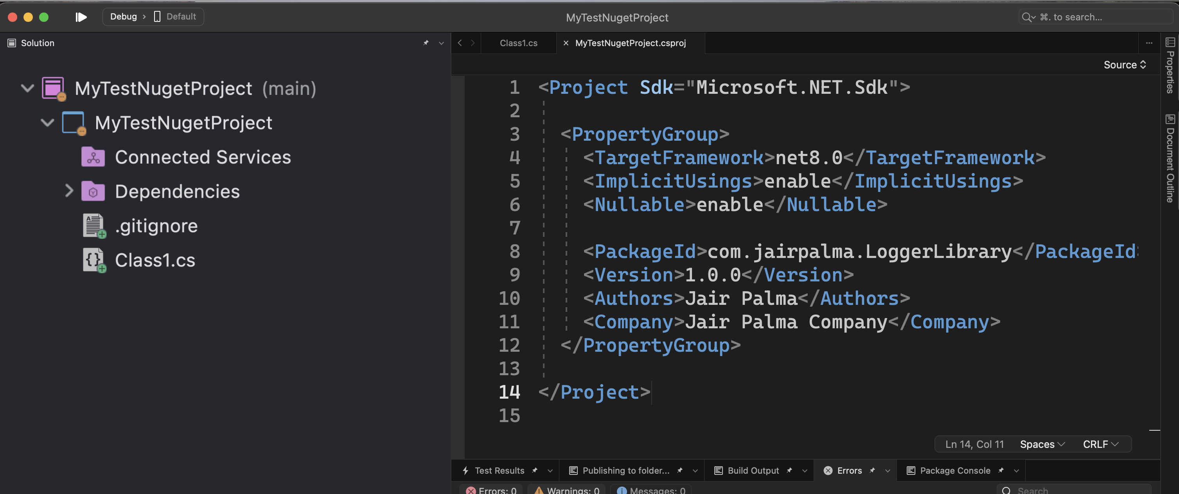Expand the Dependencies folder
This screenshot has height=494, width=1179.
coord(69,191)
